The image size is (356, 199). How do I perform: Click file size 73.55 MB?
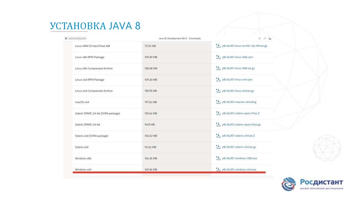(150, 46)
